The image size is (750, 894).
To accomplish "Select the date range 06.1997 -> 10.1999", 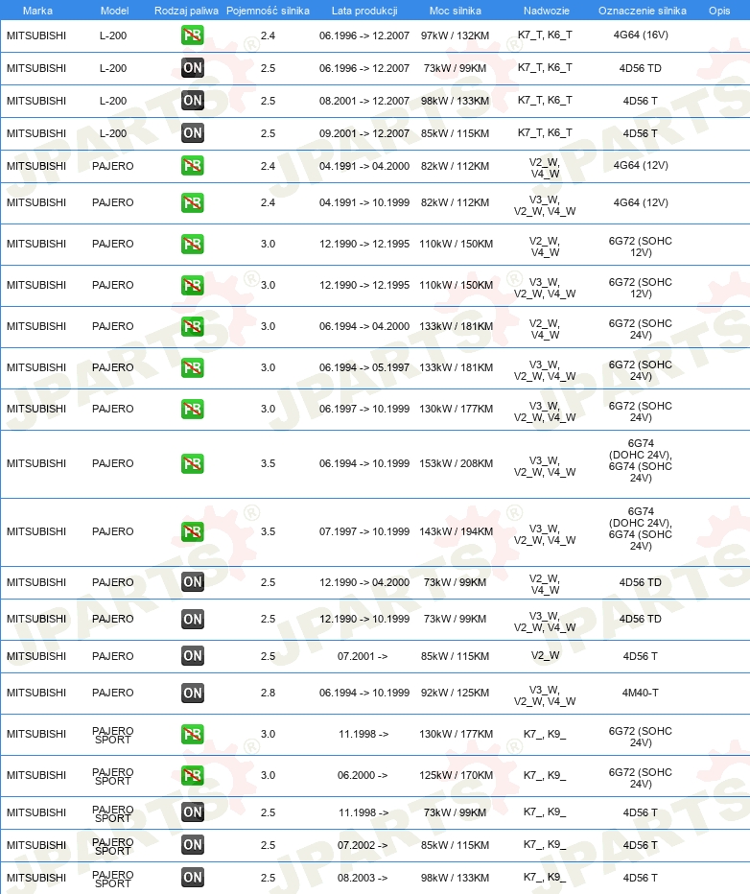I will click(364, 409).
